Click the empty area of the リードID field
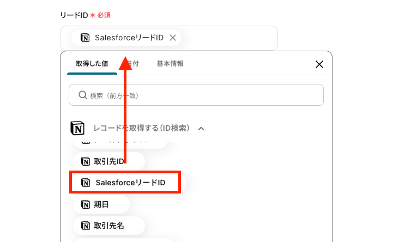 point(229,38)
